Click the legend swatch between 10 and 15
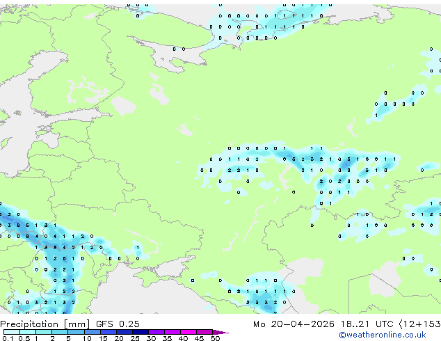441x341 pixels. tap(93, 332)
